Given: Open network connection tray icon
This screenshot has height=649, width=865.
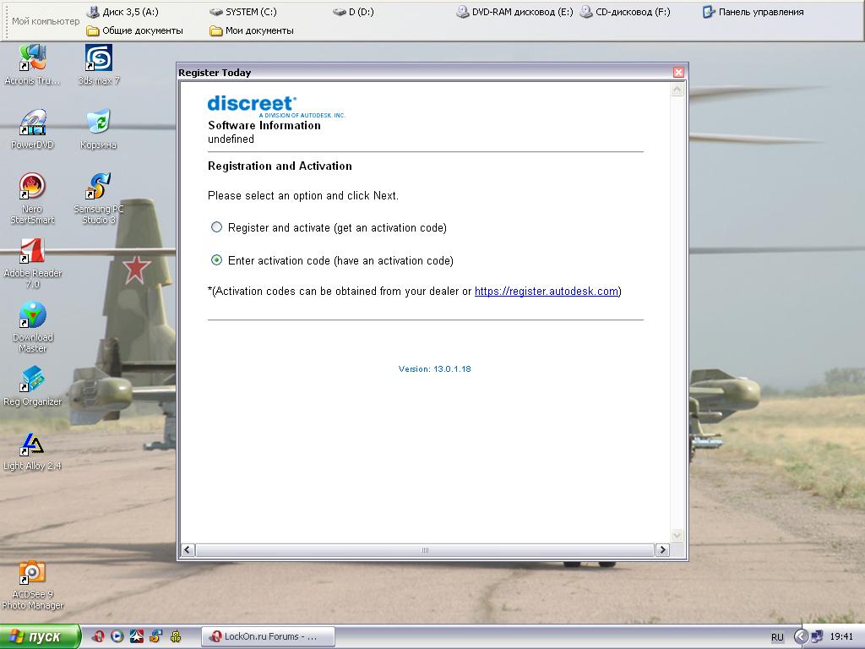Looking at the screenshot, I should coord(817,636).
